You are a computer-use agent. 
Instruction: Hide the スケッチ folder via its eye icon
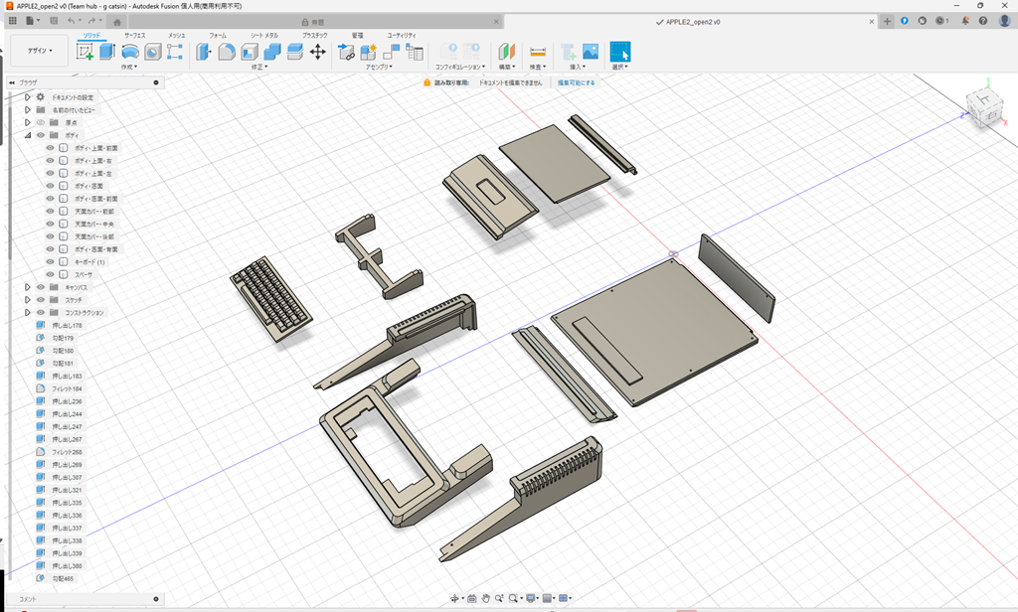[39, 300]
